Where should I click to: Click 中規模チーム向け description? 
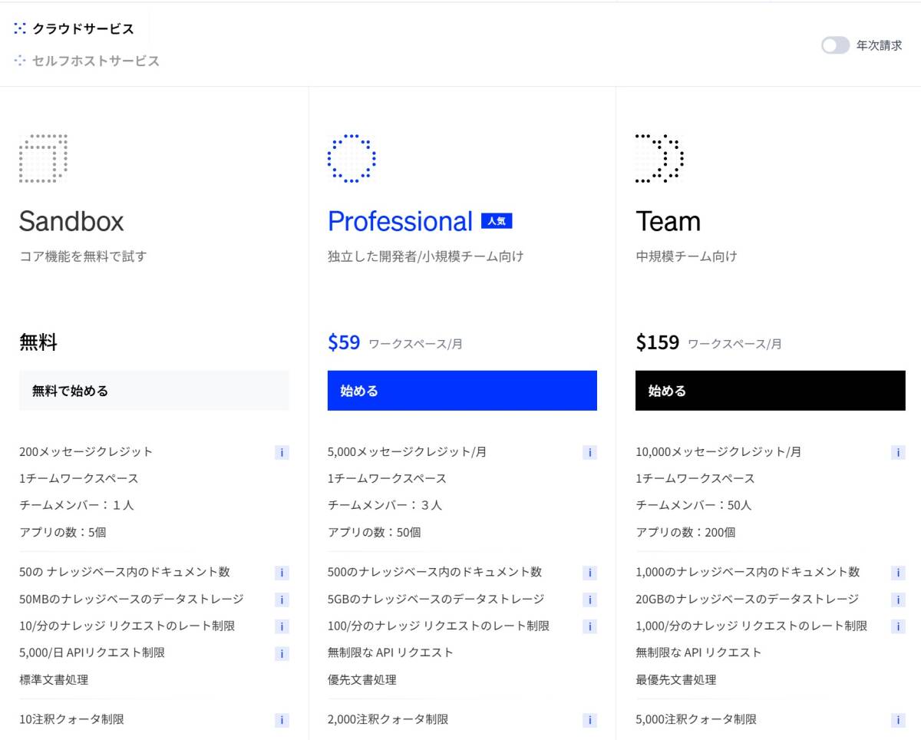point(686,256)
